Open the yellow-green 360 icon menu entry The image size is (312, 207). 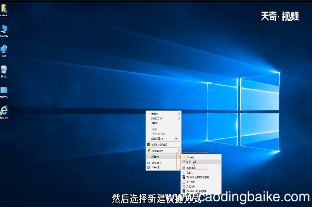coord(163,151)
